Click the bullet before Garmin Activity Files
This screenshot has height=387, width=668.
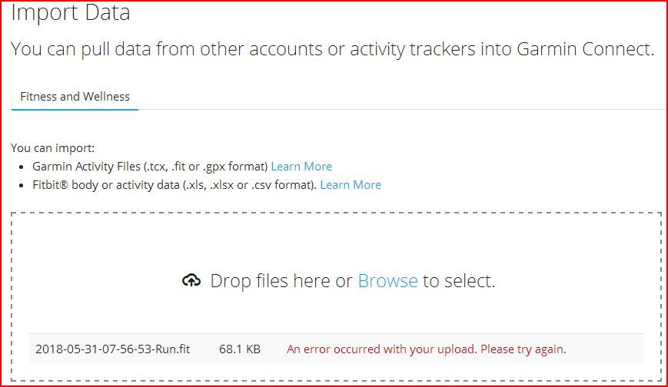22,167
